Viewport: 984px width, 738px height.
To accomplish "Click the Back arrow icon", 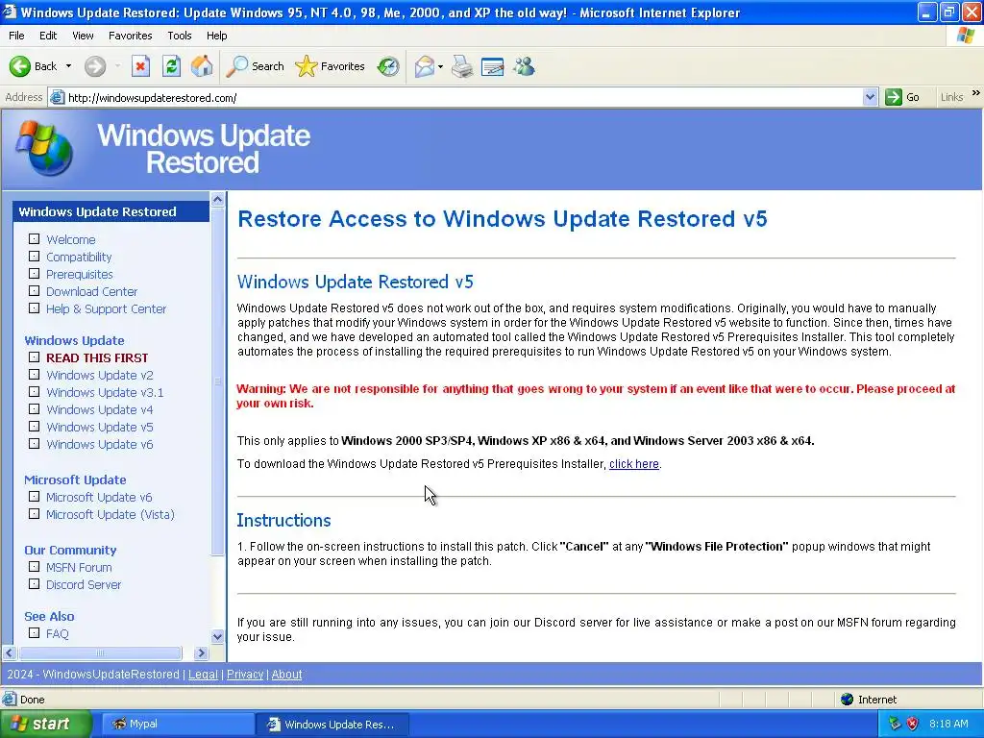I will pos(19,66).
